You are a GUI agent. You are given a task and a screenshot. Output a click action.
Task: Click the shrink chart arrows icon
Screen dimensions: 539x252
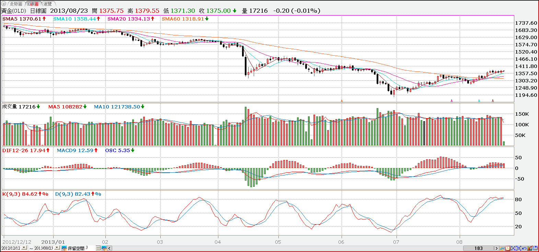513,248
